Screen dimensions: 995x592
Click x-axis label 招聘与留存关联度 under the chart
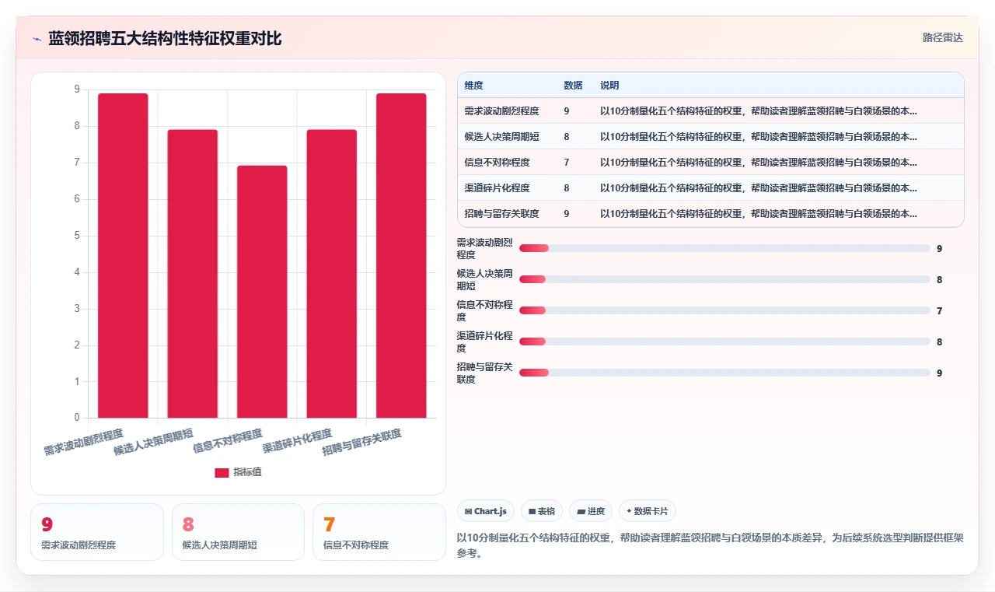361,442
